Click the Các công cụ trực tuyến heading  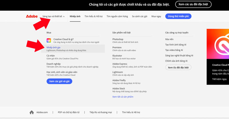(x=177, y=33)
